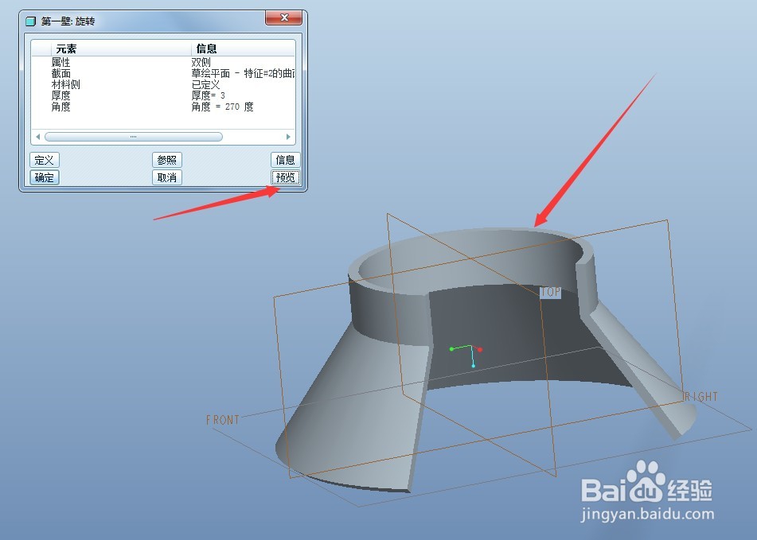Click the list's right scroll arrow
Screen dimensions: 757x540
pos(288,137)
